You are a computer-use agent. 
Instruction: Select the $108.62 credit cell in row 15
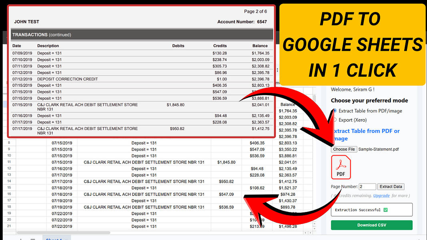(x=257, y=188)
